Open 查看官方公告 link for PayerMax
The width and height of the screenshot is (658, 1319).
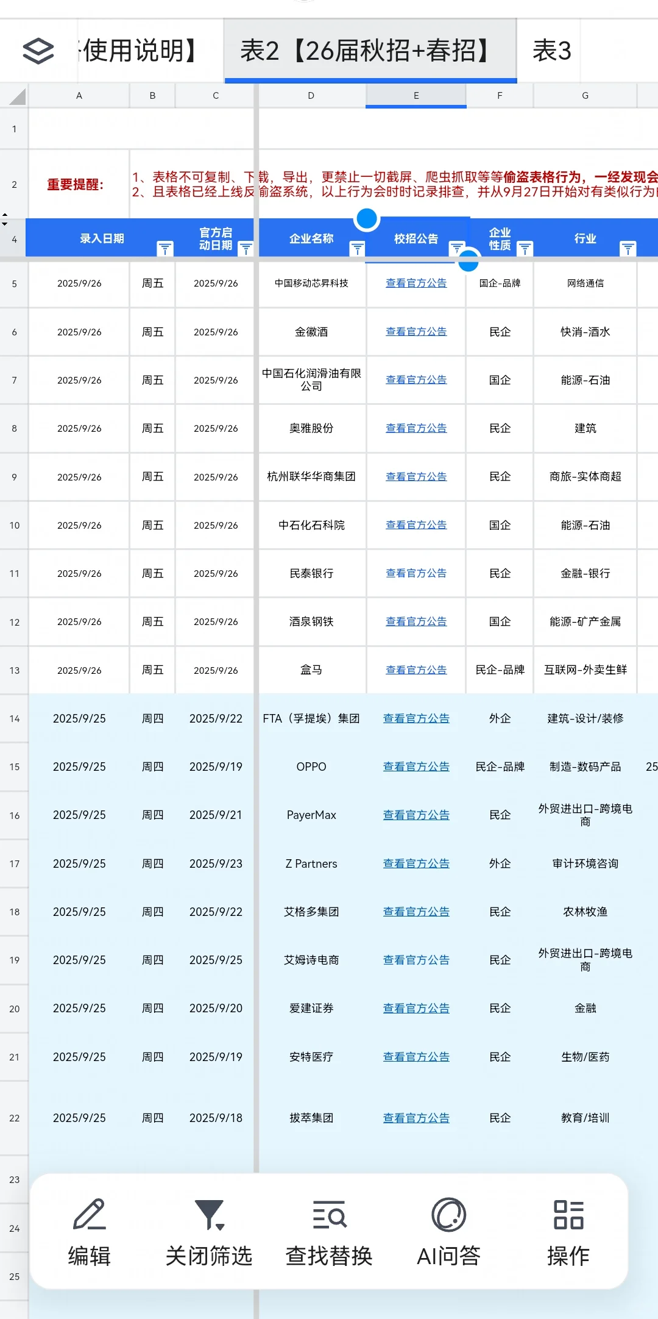coord(416,815)
